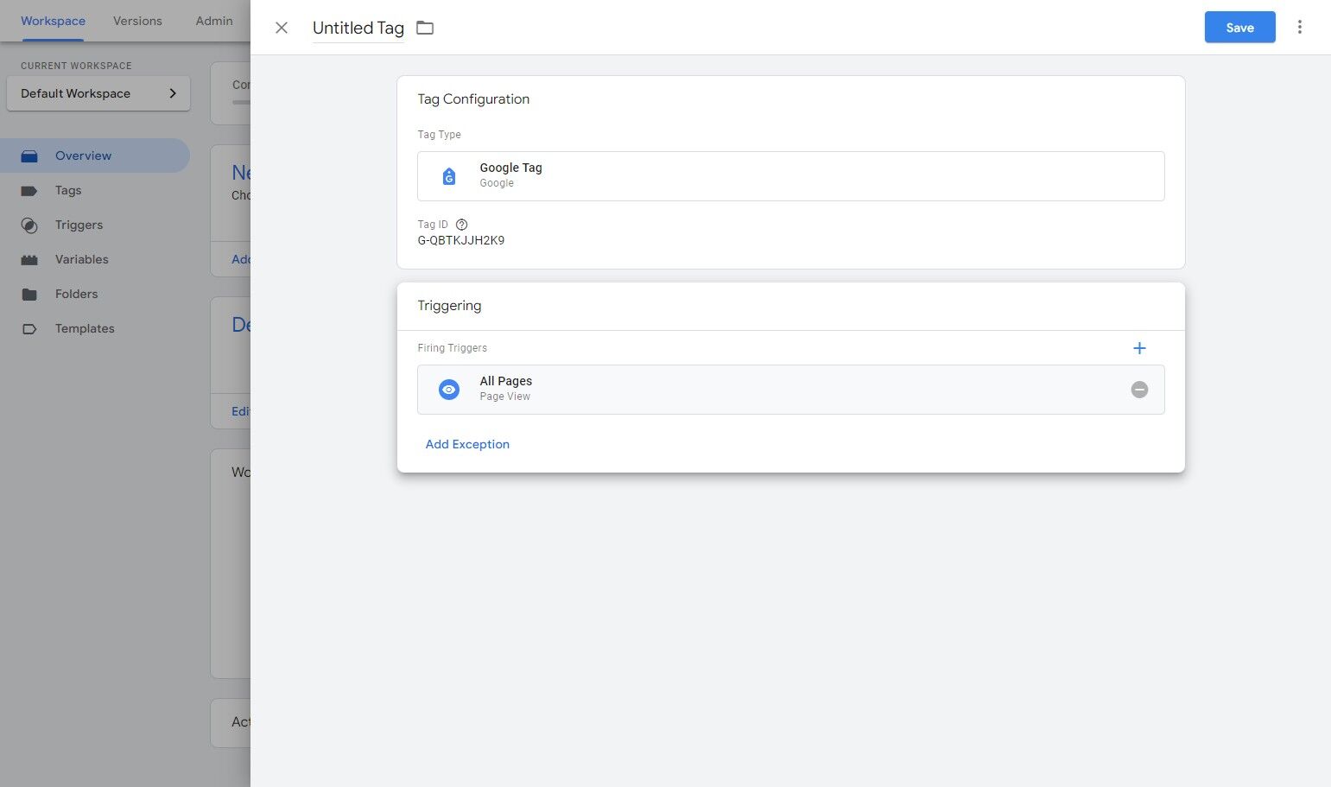Select the Google Tag type row
This screenshot has height=787, width=1331.
790,176
